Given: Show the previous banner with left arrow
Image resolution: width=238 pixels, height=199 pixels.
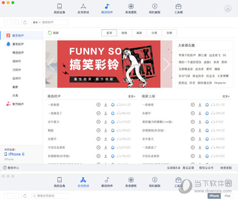Looking at the screenshot, I should 51,64.
